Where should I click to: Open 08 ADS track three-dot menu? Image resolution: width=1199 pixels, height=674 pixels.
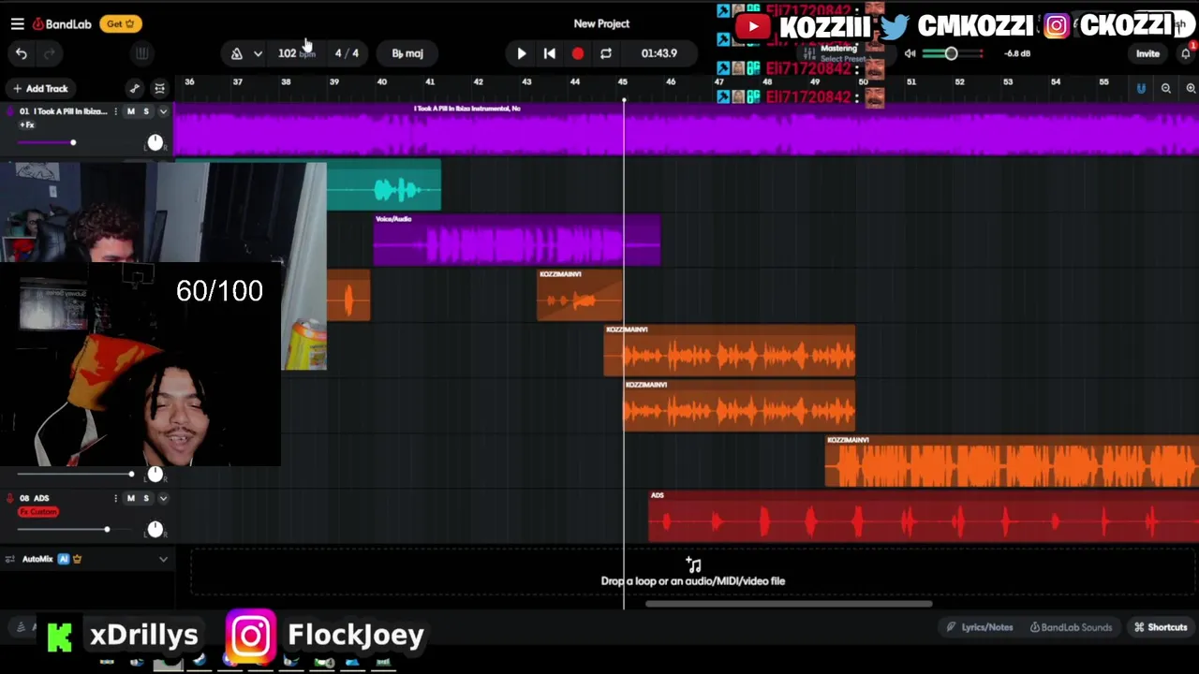coord(116,498)
